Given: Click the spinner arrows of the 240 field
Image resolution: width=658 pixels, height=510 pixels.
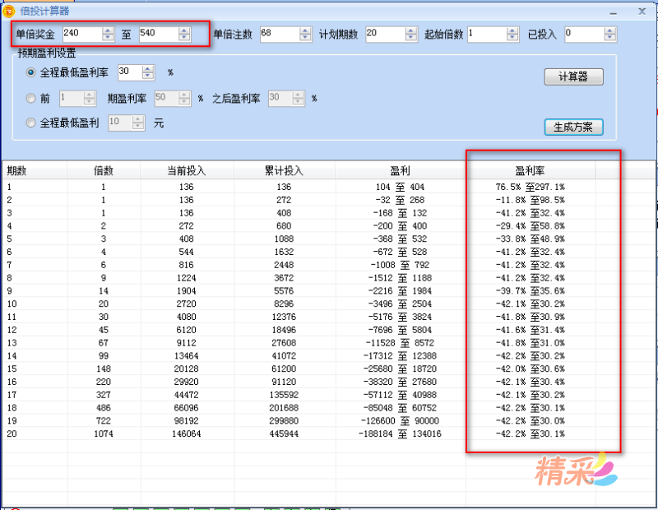Looking at the screenshot, I should 108,34.
